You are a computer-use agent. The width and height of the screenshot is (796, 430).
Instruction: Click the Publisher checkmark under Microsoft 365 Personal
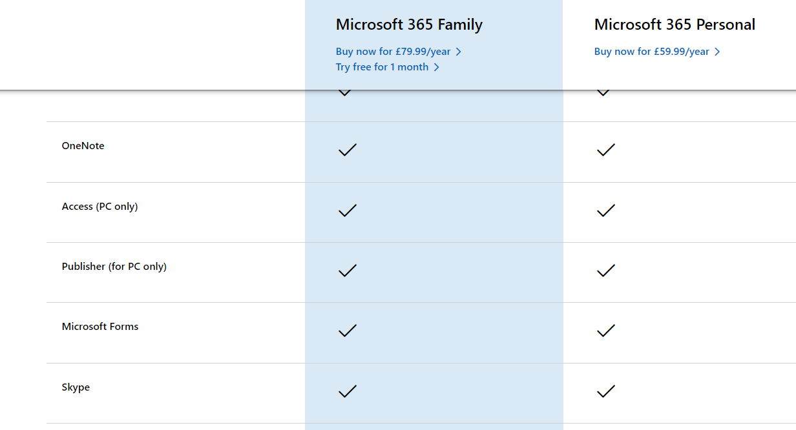point(606,271)
